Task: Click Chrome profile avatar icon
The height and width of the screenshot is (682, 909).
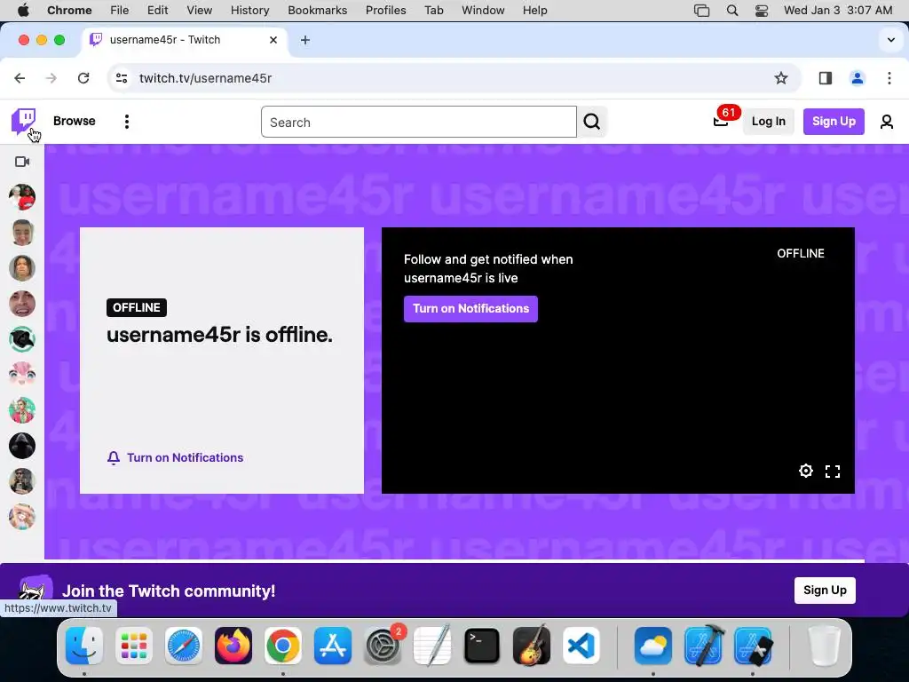Action: (858, 78)
